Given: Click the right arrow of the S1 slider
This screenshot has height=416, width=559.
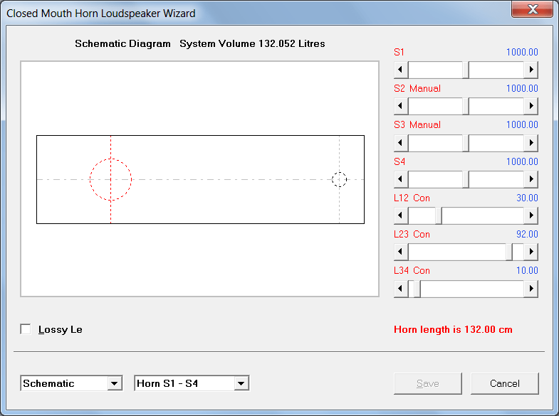Looking at the screenshot, I should pos(531,70).
